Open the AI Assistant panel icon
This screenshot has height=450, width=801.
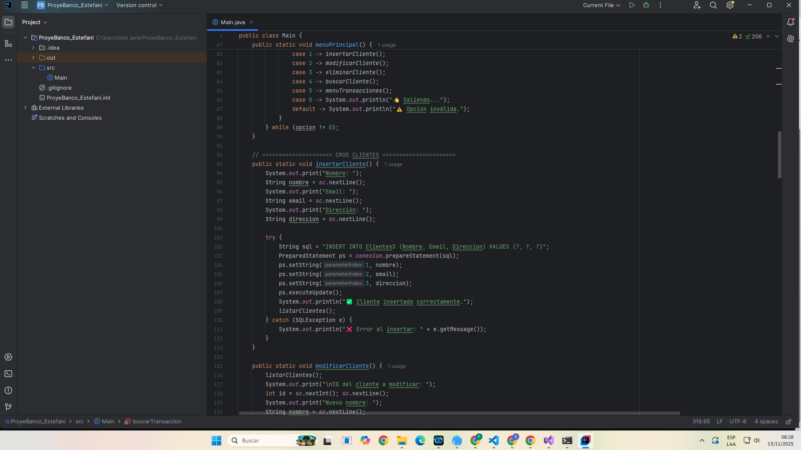pos(790,39)
